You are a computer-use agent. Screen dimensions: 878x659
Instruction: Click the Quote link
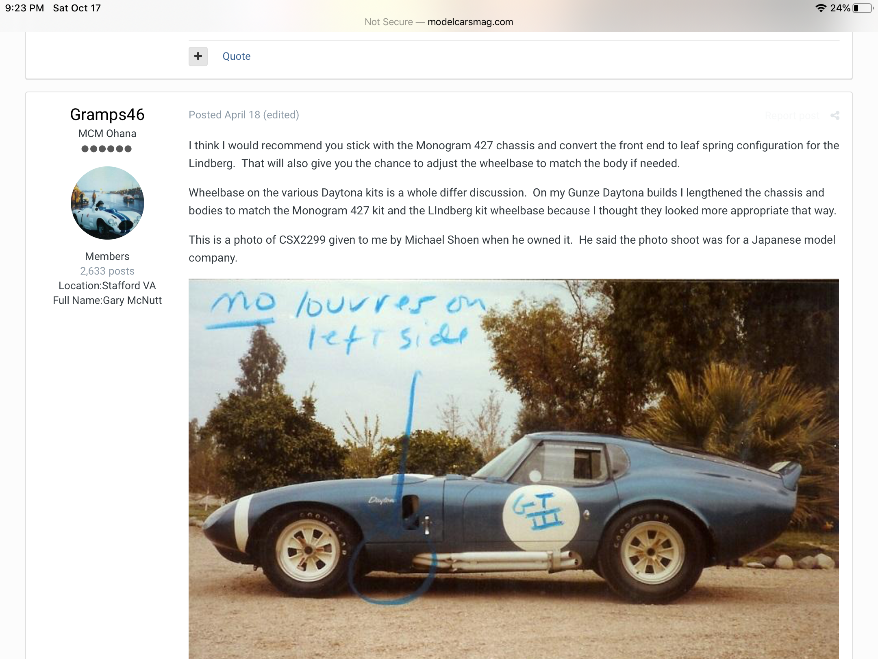pos(236,56)
